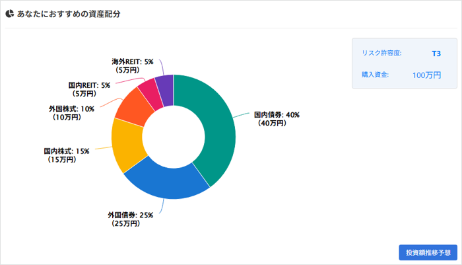The height and width of the screenshot is (265, 462).
Task: Click the 国内債券: 40% chart label
Action: (277, 114)
